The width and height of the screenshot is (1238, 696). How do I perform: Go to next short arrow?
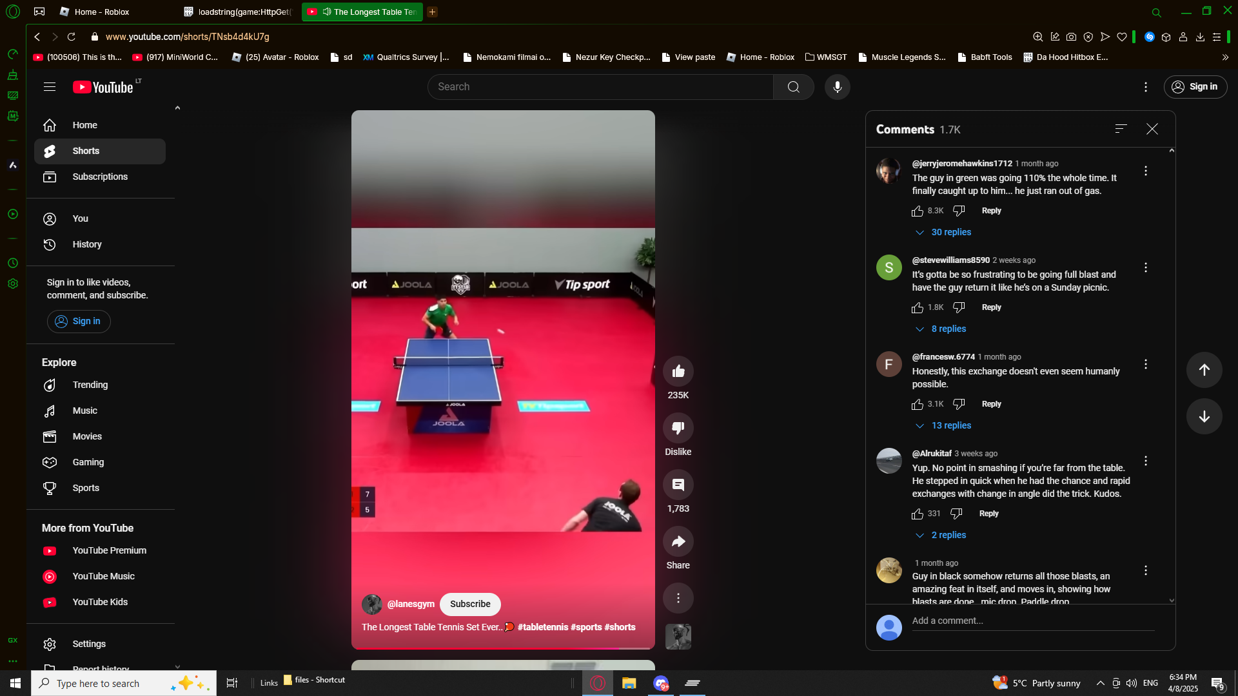[x=1204, y=416]
